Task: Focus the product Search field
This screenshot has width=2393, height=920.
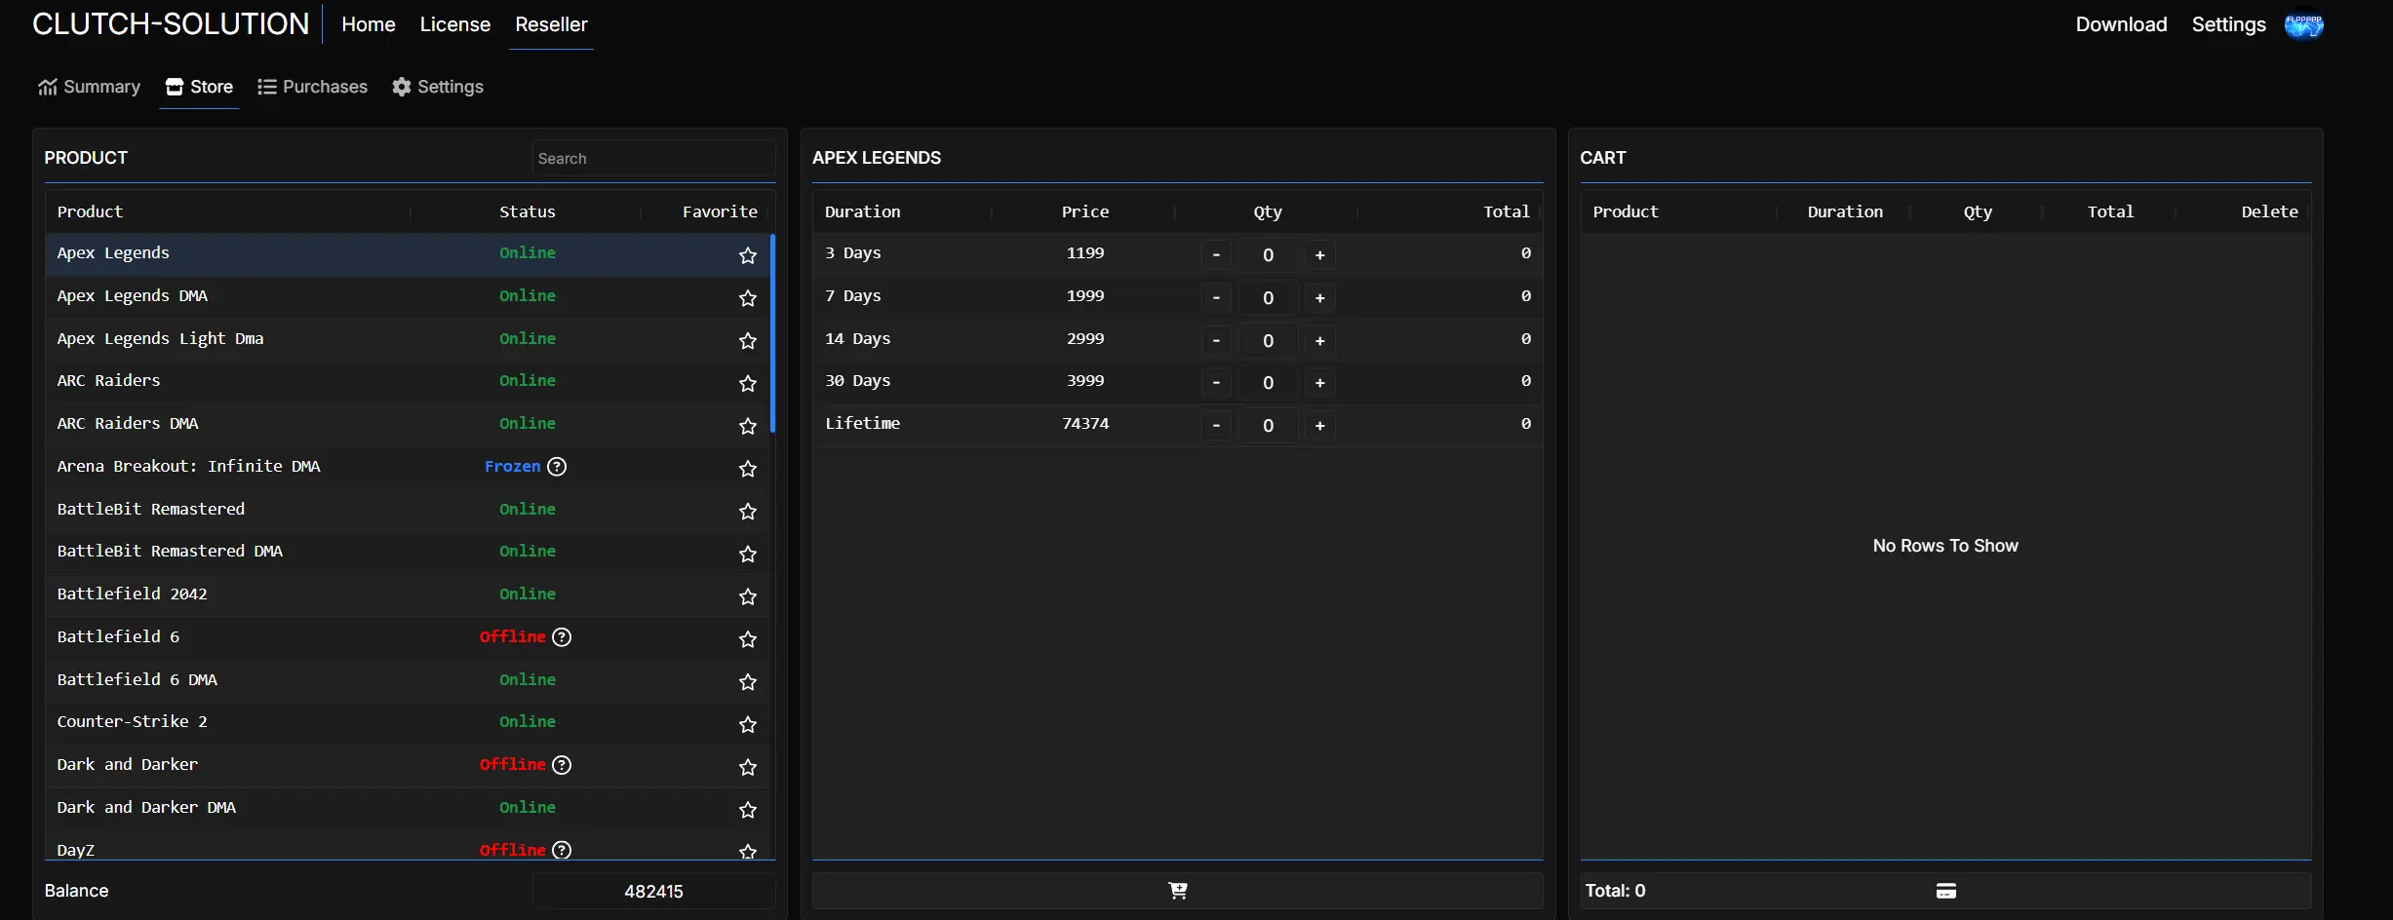Action: 653,159
